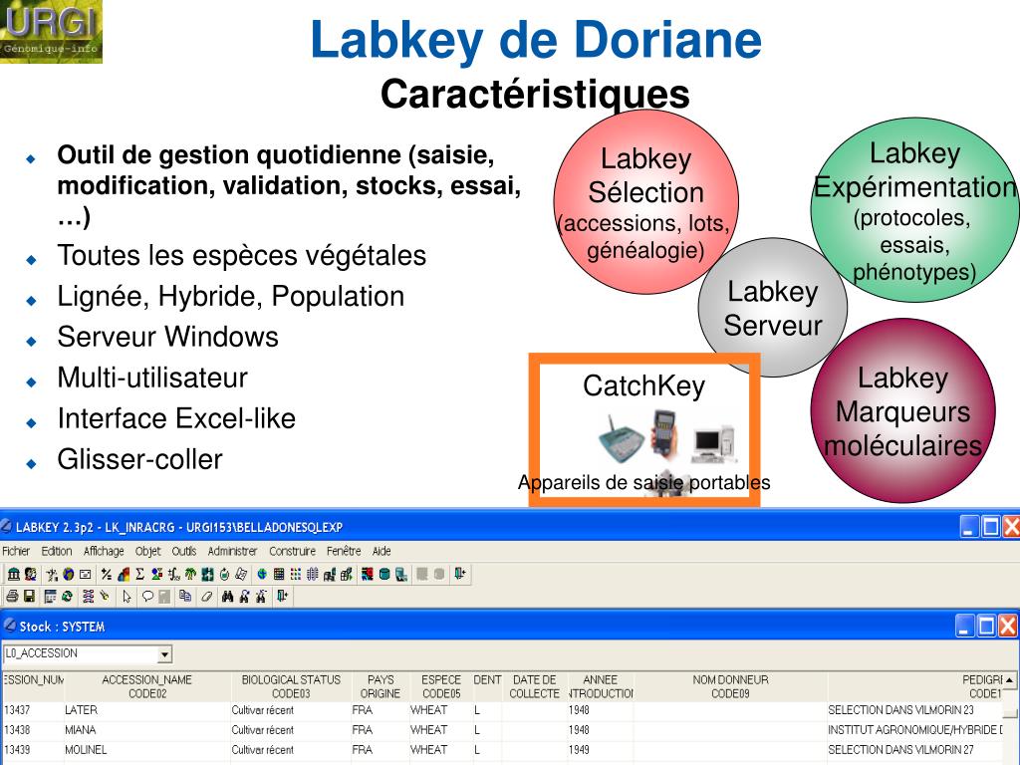1020x765 pixels.
Task: Open the Fenêtre menu
Action: (344, 551)
